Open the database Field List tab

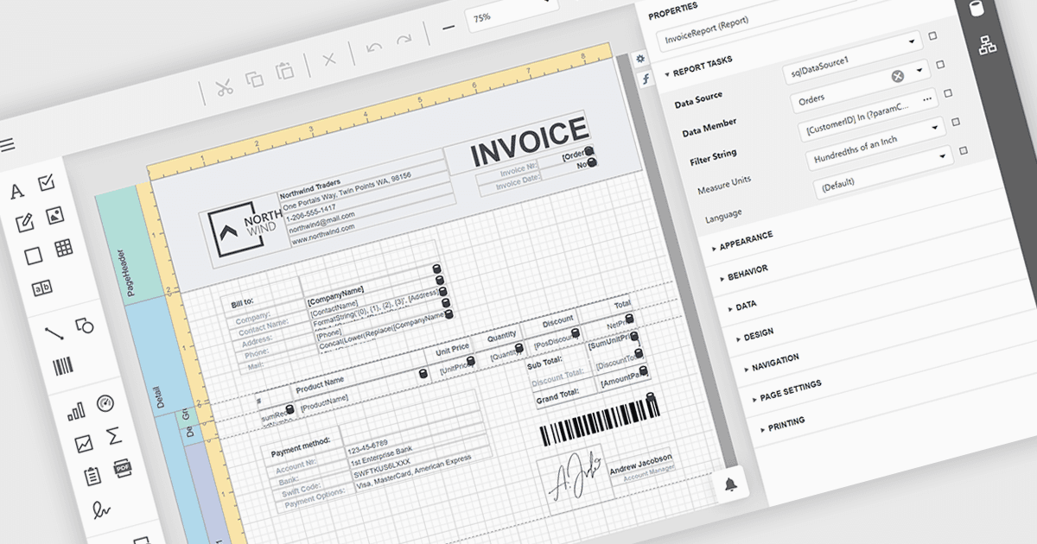tap(977, 9)
